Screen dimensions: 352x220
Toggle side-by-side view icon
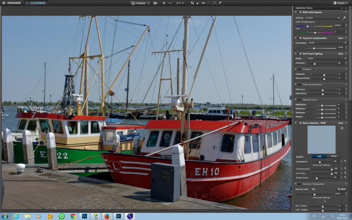pyautogui.click(x=155, y=3)
